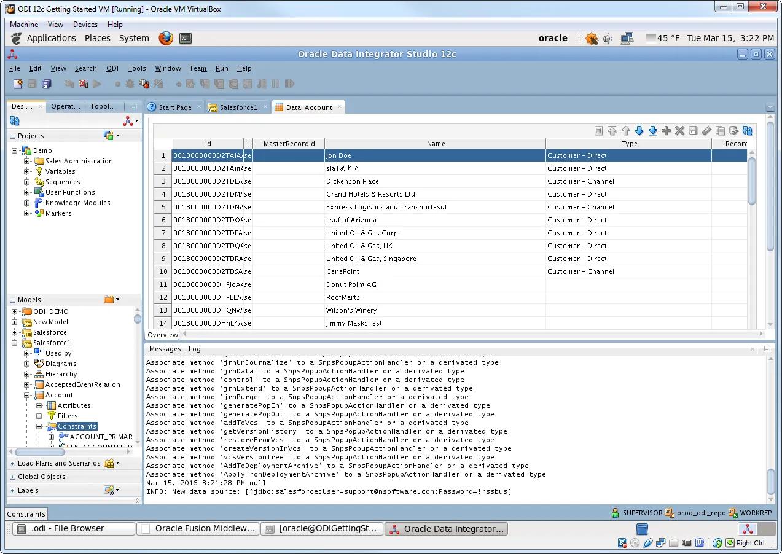Sort by the Name column header

click(x=436, y=144)
